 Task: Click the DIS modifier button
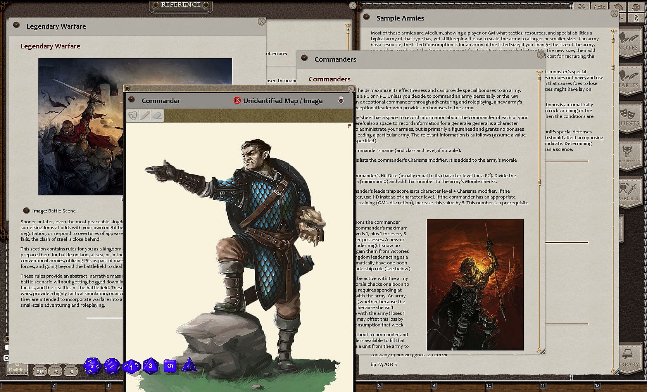click(x=40, y=371)
